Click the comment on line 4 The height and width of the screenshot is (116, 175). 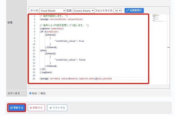click(64, 26)
